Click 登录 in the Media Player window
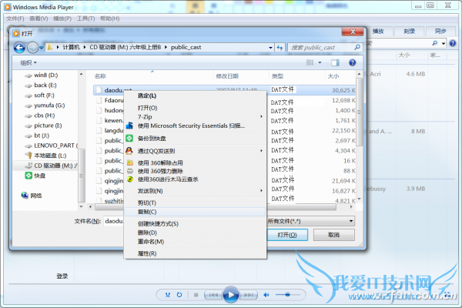The width and height of the screenshot is (462, 308). (x=62, y=276)
